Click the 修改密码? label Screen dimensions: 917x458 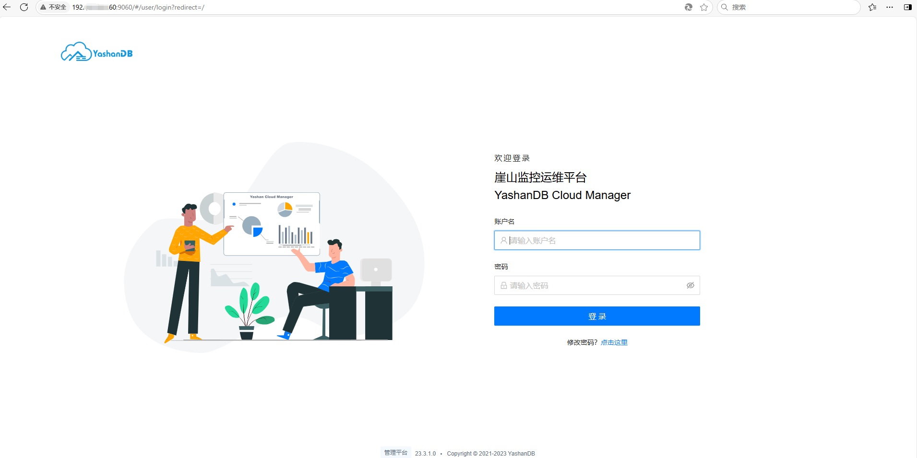tap(582, 342)
